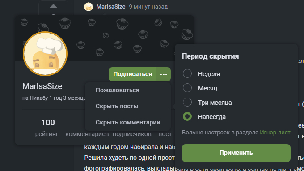The width and height of the screenshot is (304, 171).
Task: Select the Навсегда radio button
Action: [x=187, y=117]
